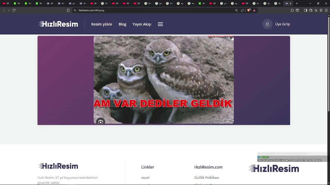Share this page via share icon

[x=242, y=10]
